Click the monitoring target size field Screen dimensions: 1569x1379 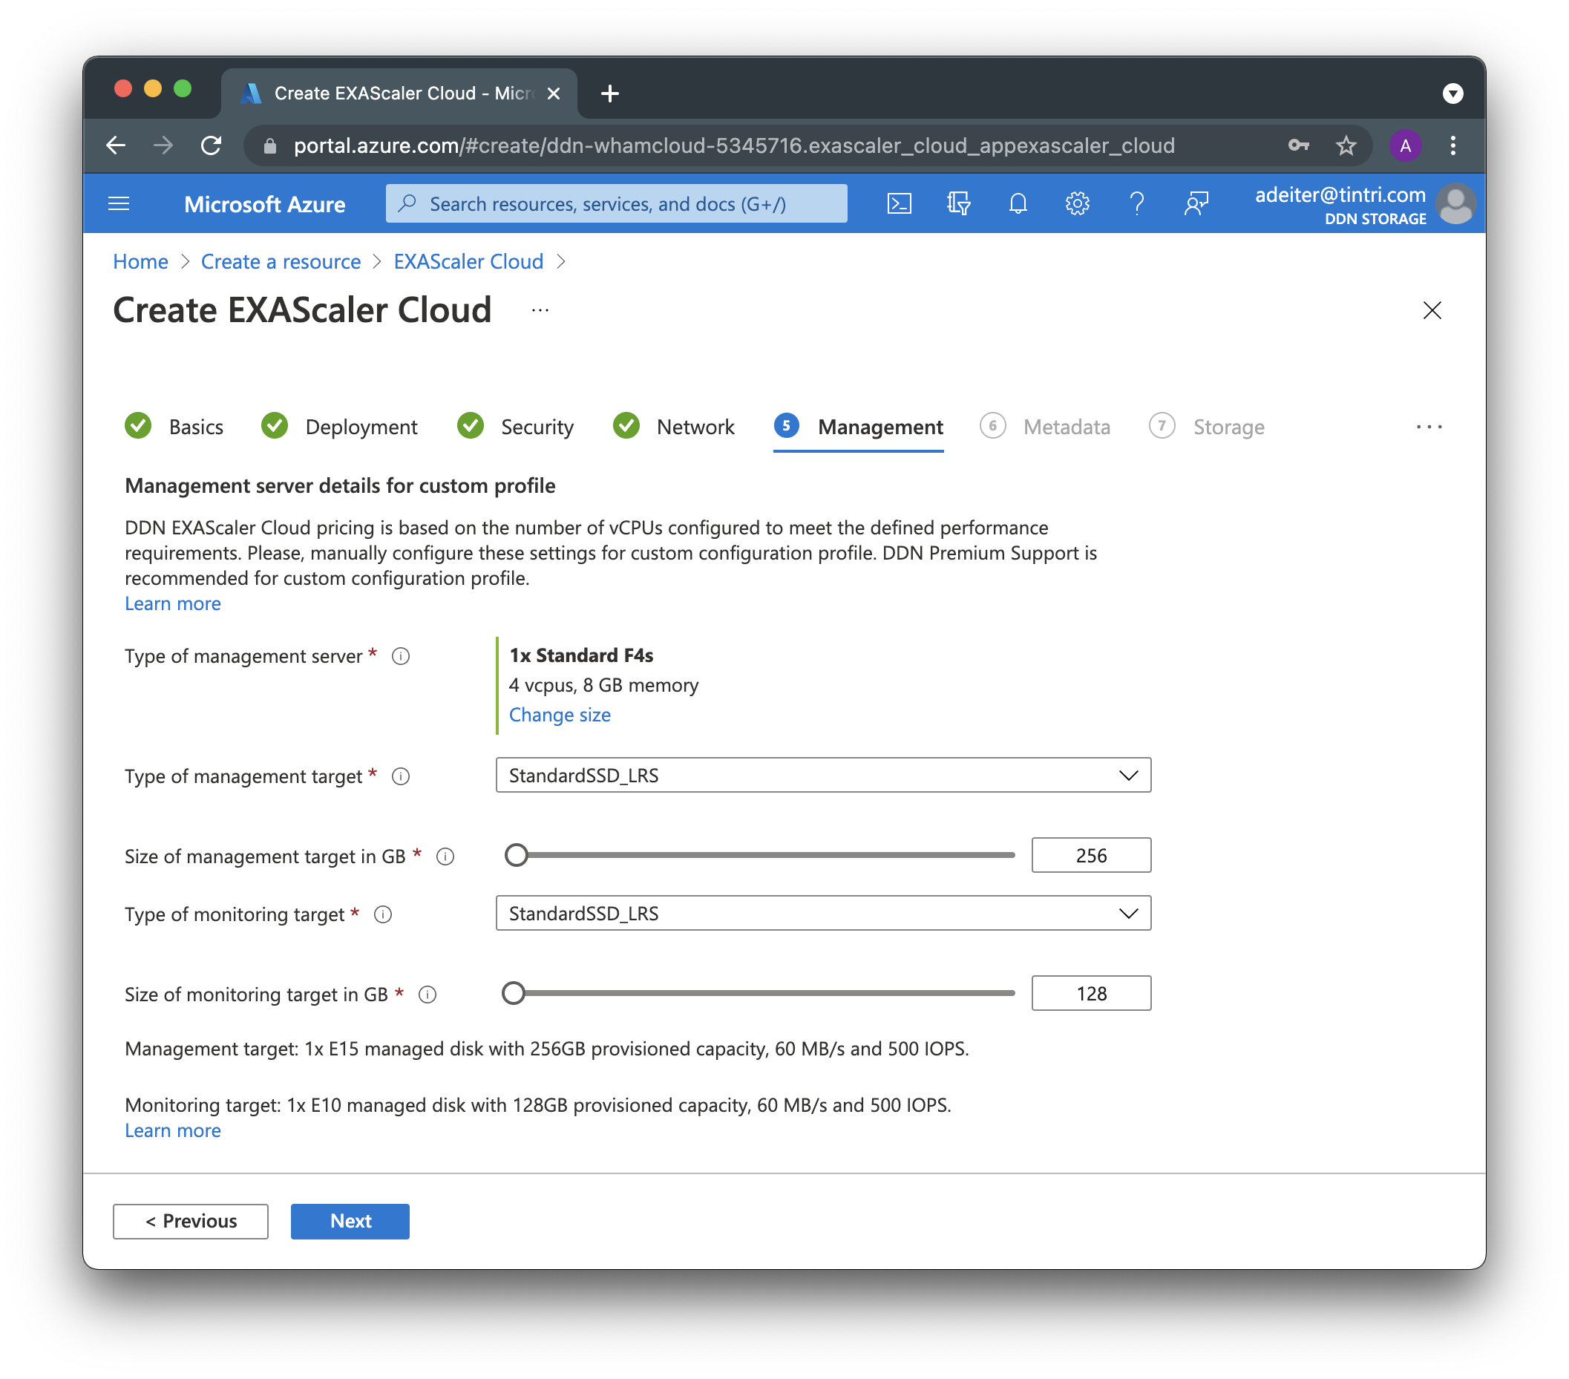(1091, 994)
